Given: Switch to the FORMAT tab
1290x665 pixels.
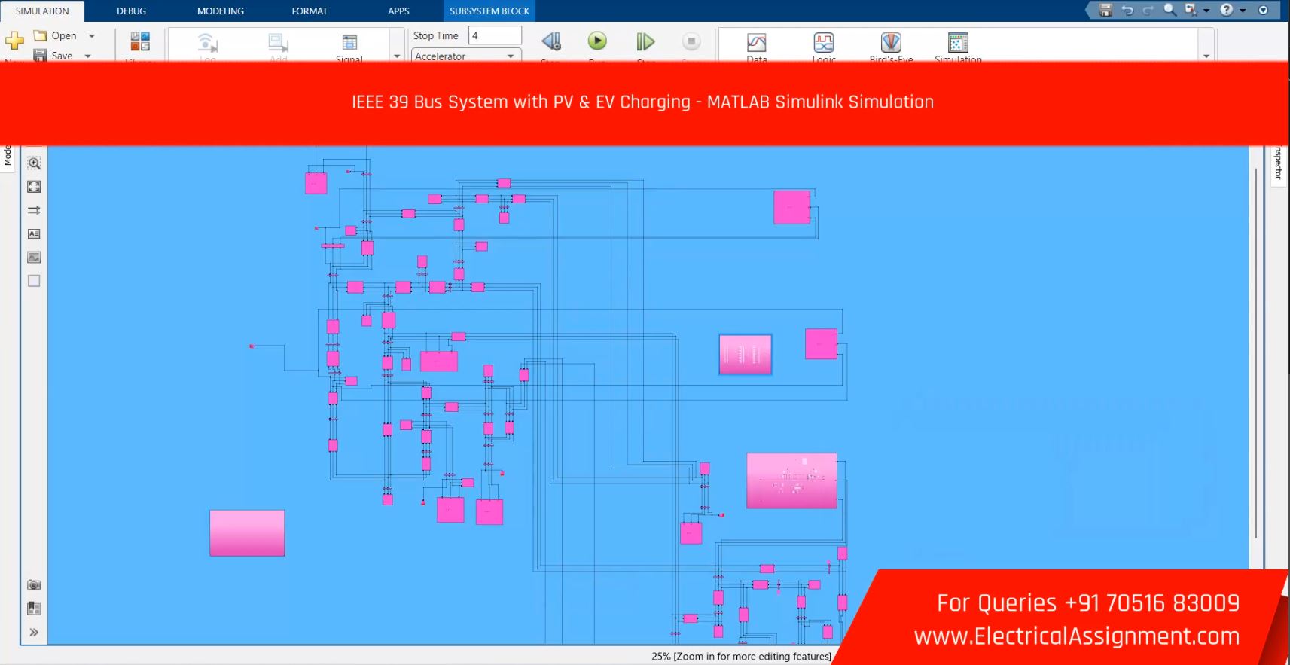Looking at the screenshot, I should tap(310, 11).
